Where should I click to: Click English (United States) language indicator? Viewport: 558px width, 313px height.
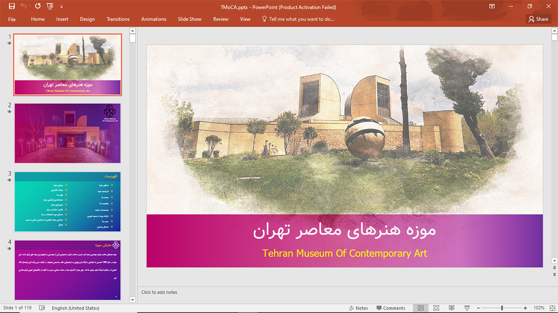click(x=75, y=308)
